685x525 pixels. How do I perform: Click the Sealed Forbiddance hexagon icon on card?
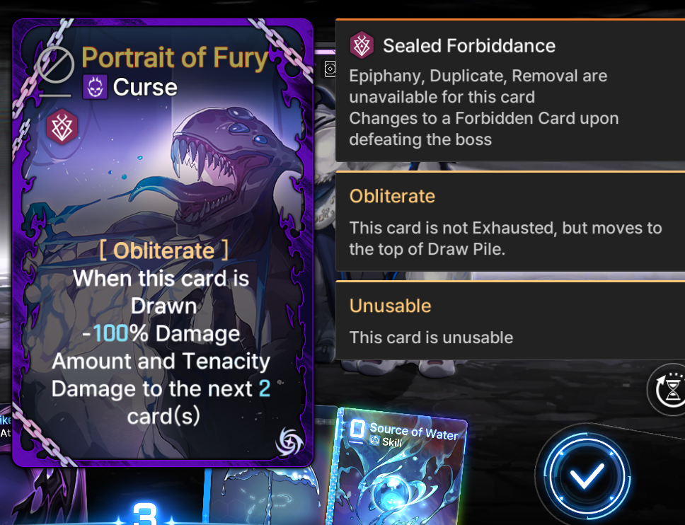point(62,127)
